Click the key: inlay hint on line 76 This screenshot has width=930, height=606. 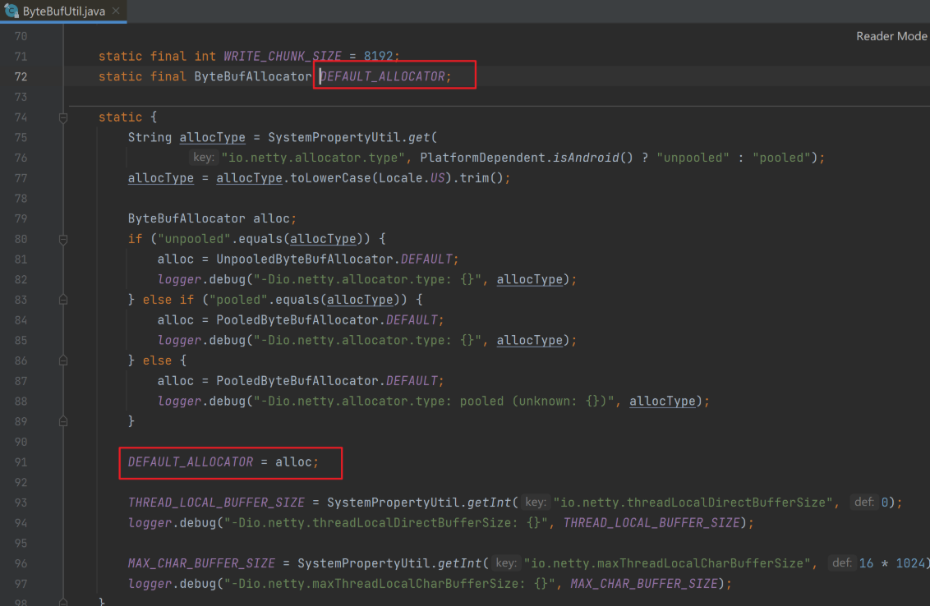(x=203, y=158)
